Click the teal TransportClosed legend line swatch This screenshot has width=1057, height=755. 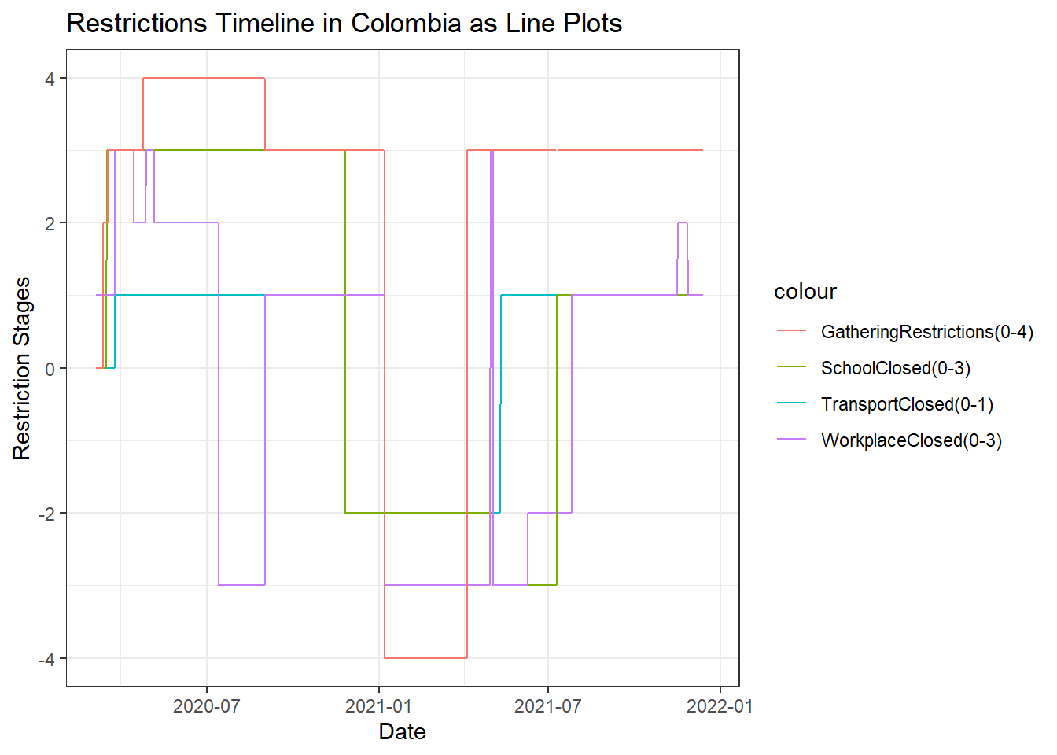[x=791, y=403]
